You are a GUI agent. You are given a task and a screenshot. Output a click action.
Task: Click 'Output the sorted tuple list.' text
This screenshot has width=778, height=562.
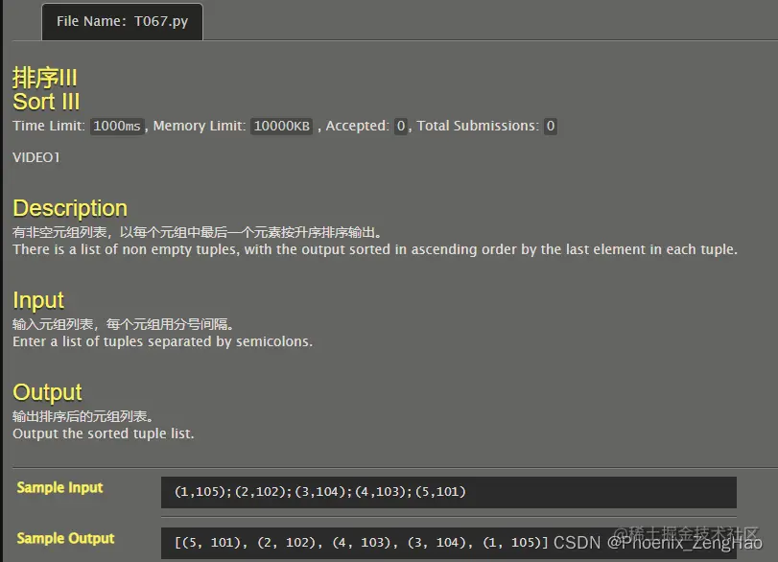point(104,433)
